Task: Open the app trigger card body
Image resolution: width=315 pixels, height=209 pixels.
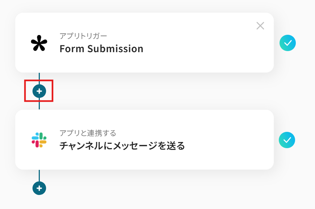Action: pos(144,43)
